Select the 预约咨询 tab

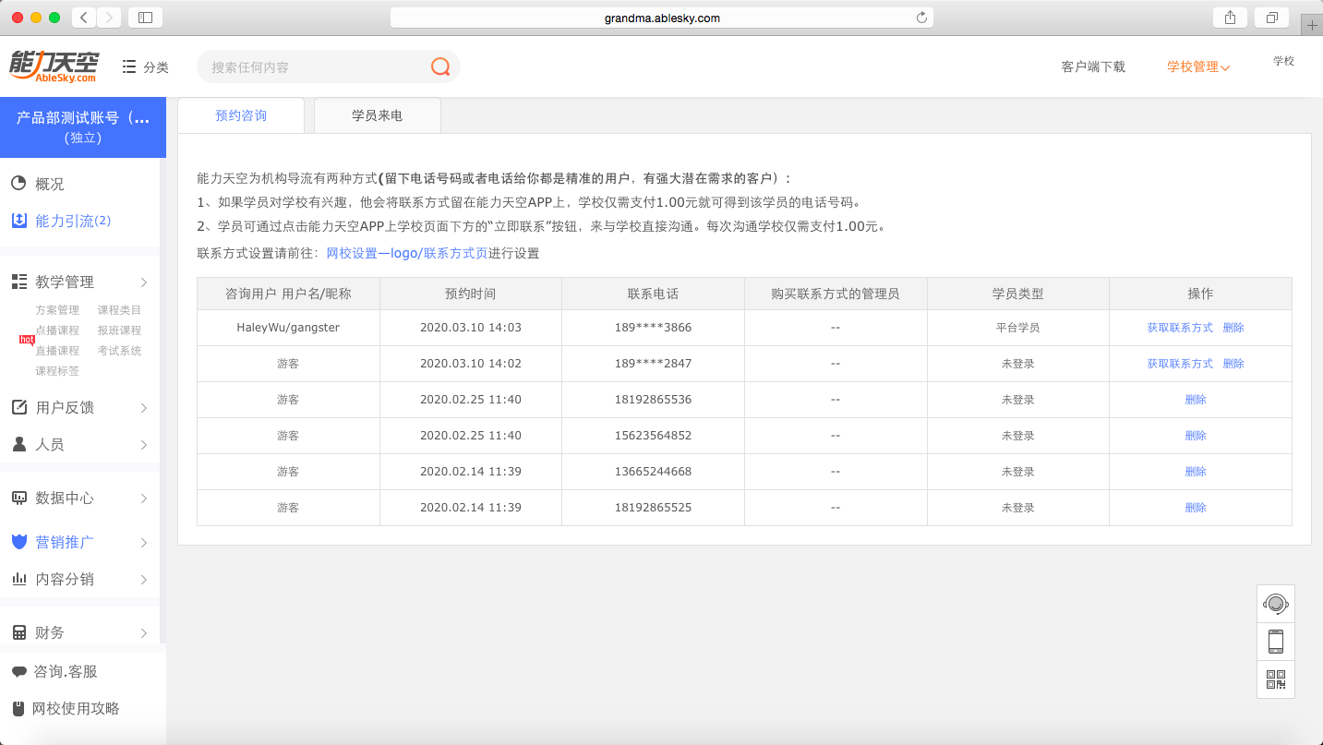240,115
